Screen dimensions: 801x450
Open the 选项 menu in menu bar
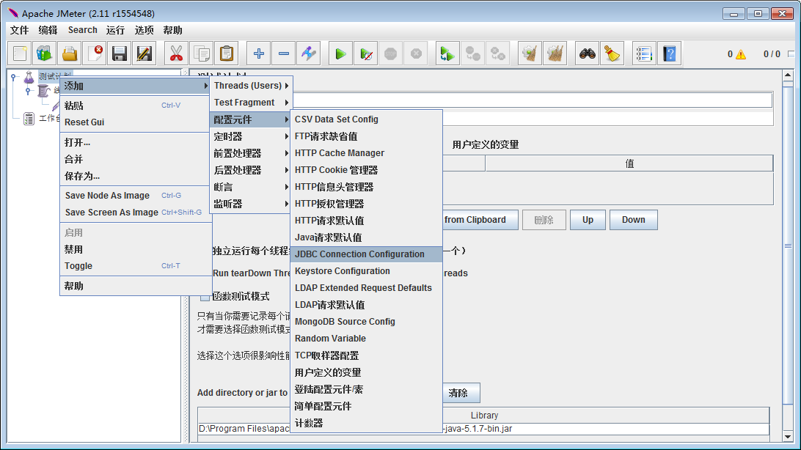tap(145, 30)
